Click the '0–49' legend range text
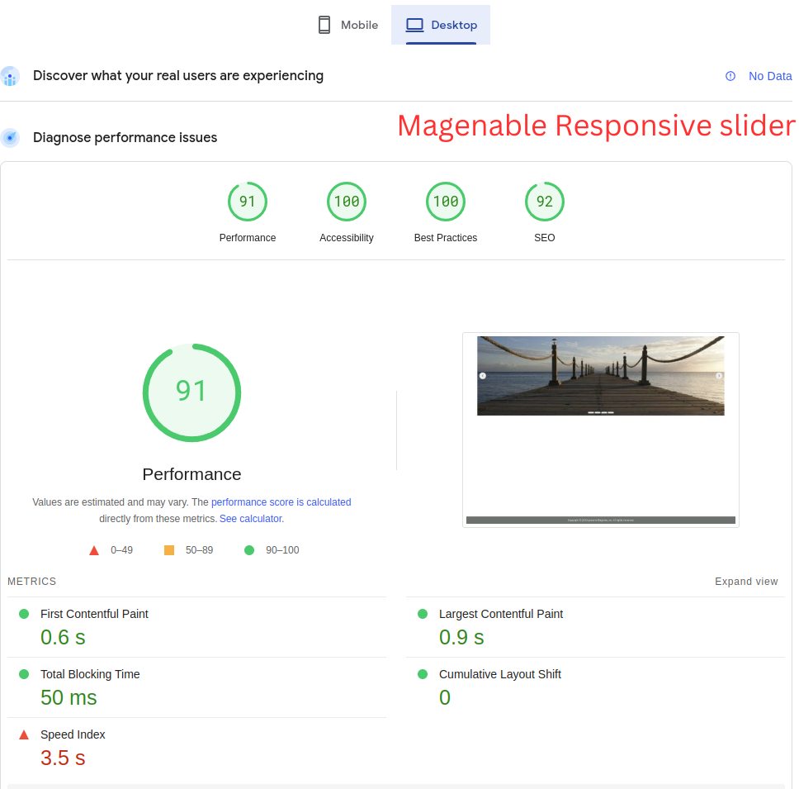The width and height of the screenshot is (799, 789). [122, 549]
